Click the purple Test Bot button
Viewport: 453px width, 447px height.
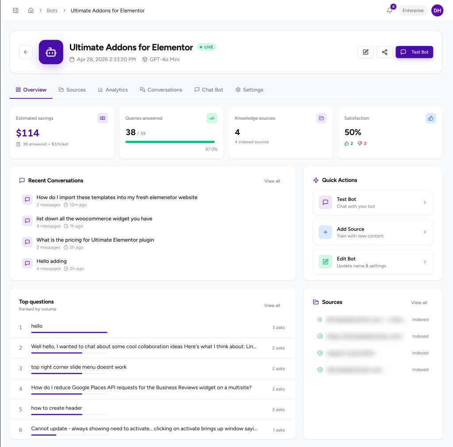click(414, 52)
